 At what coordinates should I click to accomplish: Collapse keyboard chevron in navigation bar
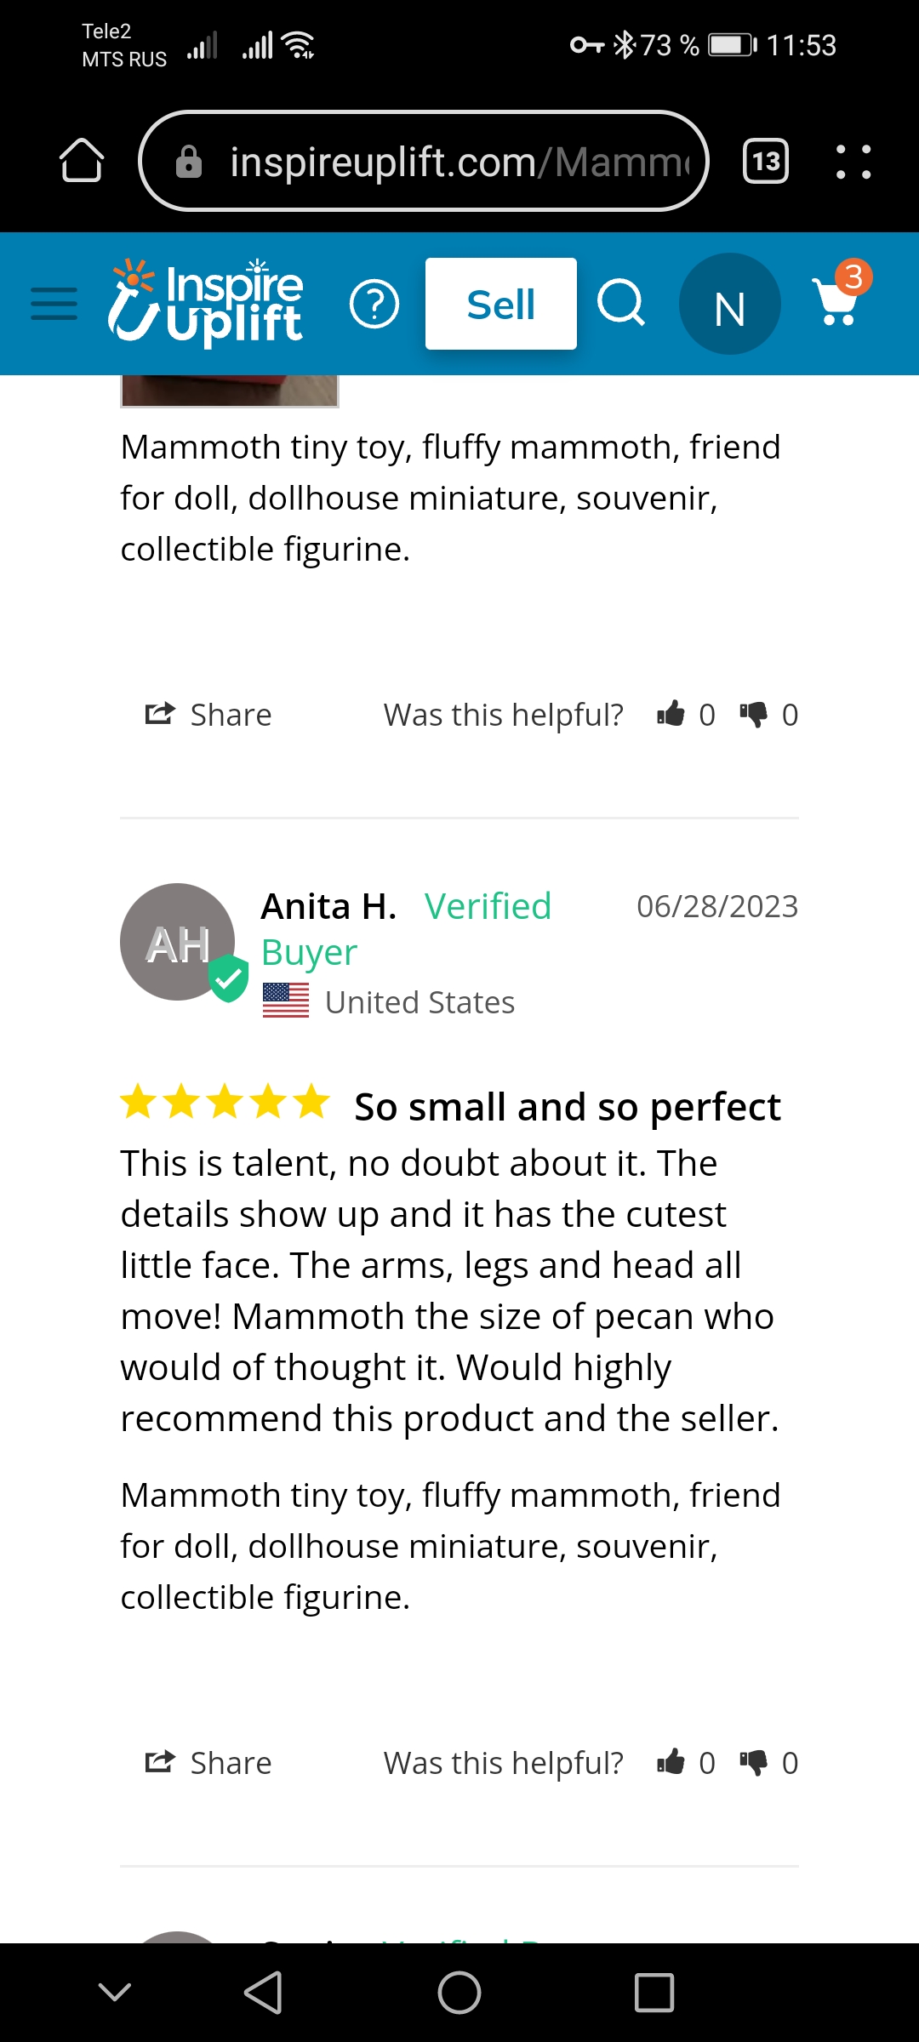115,1992
